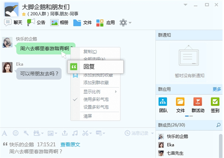Image resolution: width=224 pixels, height=158 pixels.
Task: Expand the arrow beside the gear icon
Action: (130, 23)
